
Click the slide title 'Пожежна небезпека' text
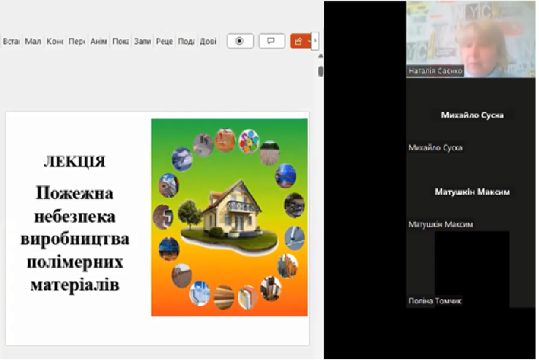[74, 193]
